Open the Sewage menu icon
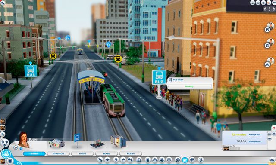Image resolution: width=276 pixels, height=165 pixels. 130,160
